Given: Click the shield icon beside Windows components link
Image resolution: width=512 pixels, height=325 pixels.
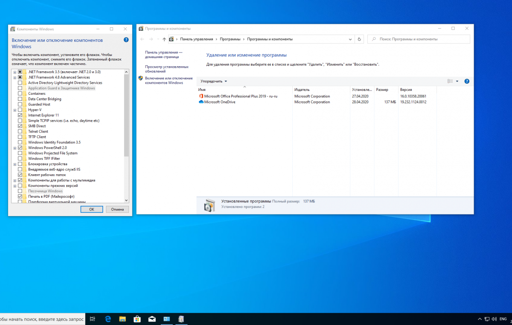Looking at the screenshot, I should (141, 79).
